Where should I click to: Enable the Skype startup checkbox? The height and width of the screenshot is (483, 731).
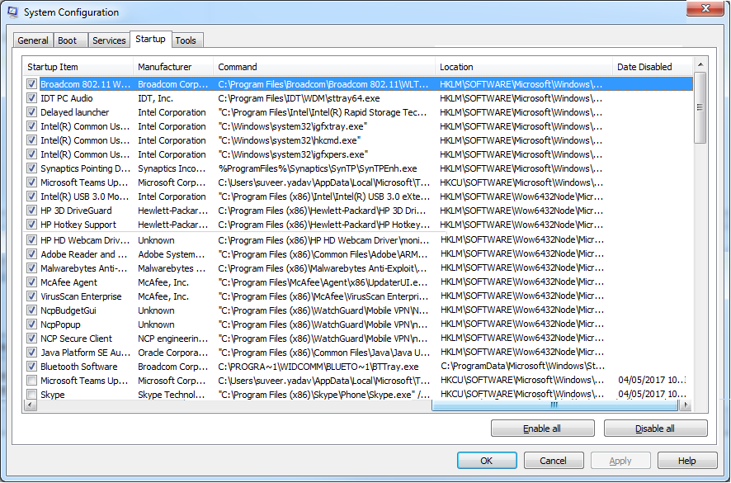click(31, 395)
